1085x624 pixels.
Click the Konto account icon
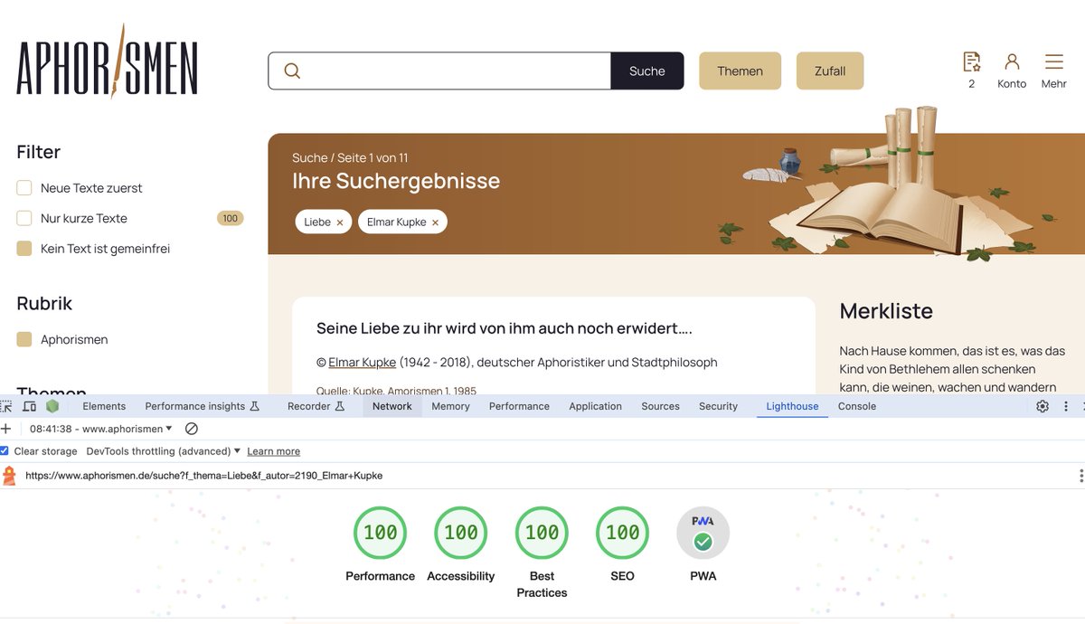1011,61
